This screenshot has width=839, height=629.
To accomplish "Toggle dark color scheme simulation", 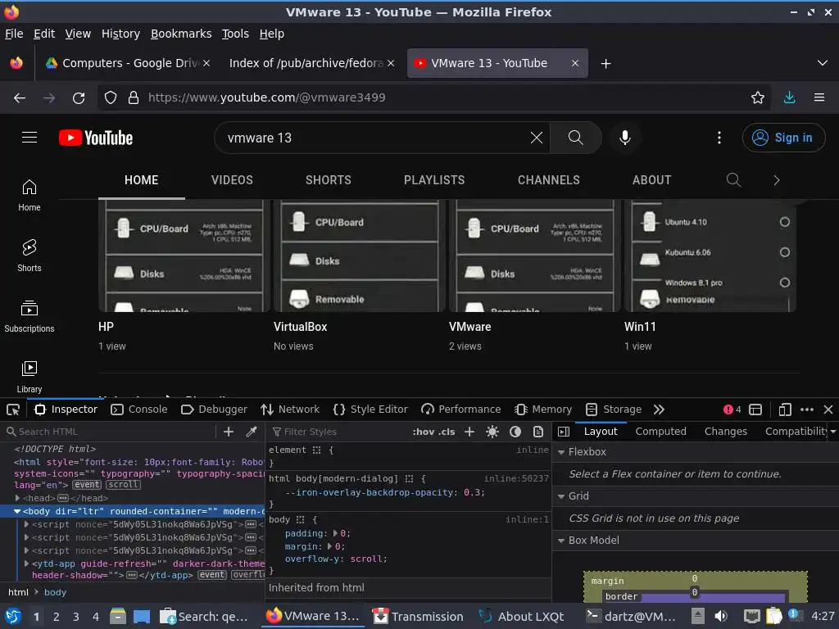I will tap(515, 432).
